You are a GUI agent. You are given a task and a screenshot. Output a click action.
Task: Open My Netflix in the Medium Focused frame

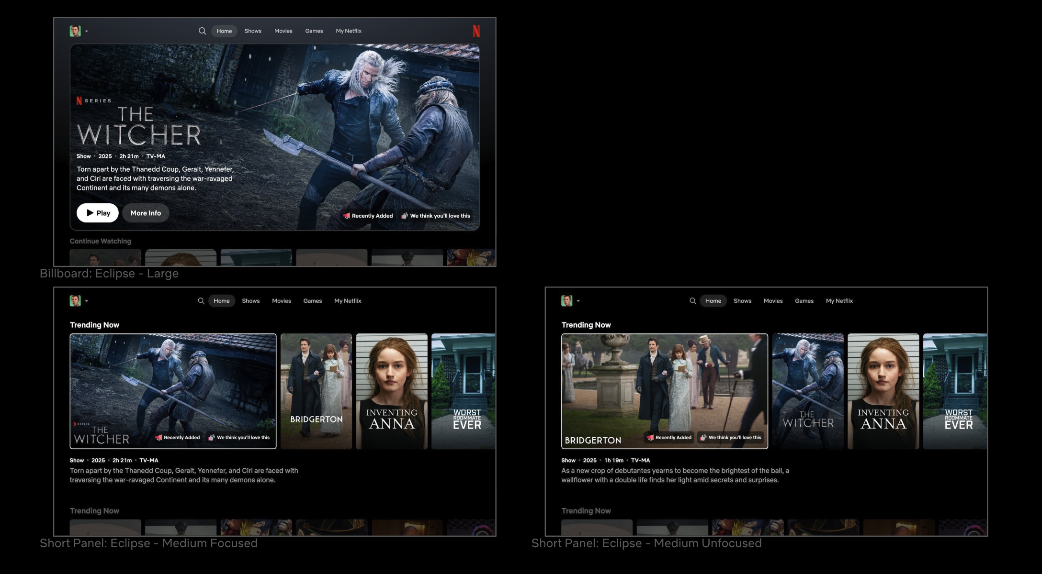(x=348, y=301)
